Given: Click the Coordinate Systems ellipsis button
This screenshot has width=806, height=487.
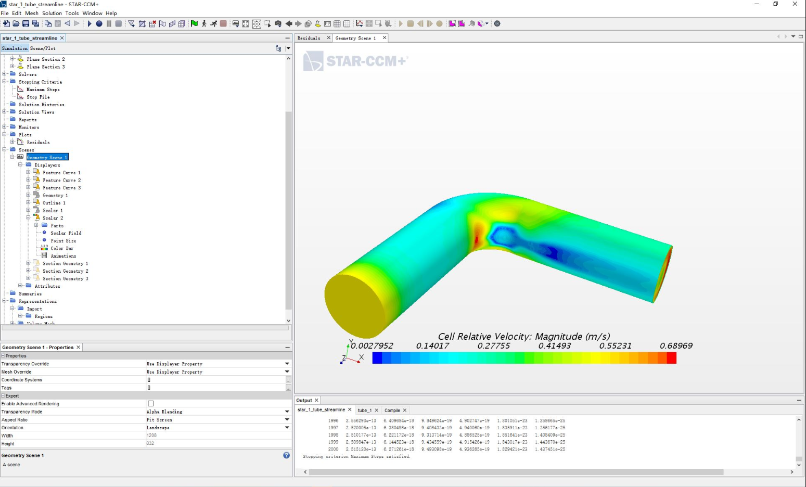Looking at the screenshot, I should tap(288, 380).
